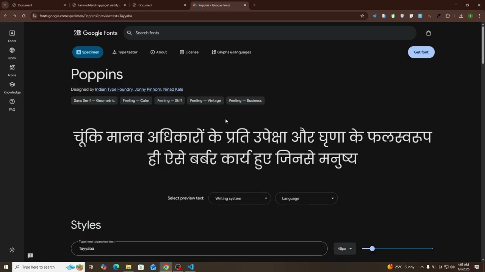Click the Search fonts field
This screenshot has width=485, height=272.
[x=270, y=33]
